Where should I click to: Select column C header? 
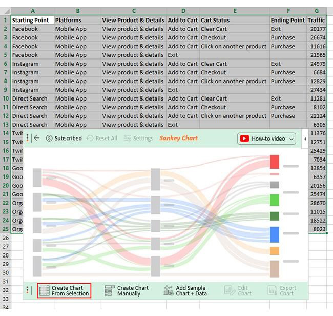[x=134, y=11]
